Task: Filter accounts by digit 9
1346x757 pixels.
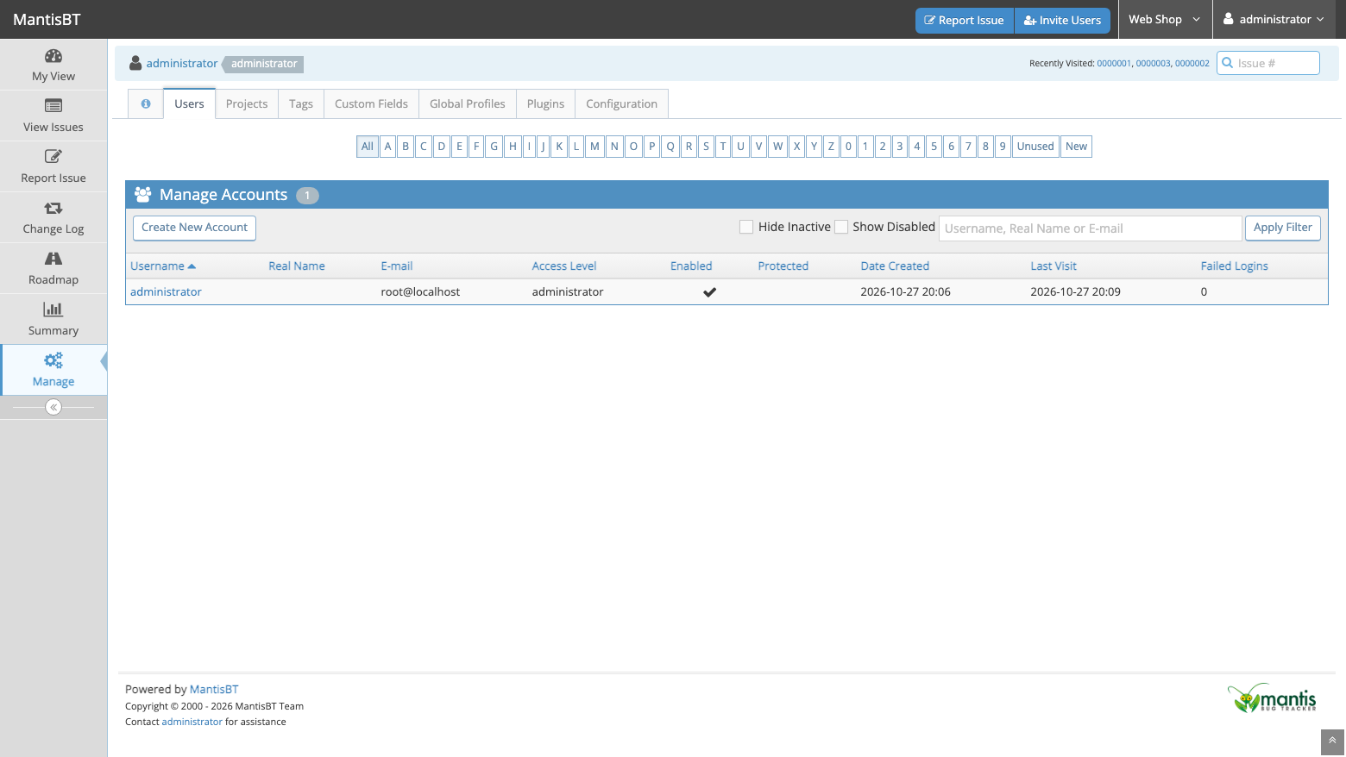Action: coord(1003,147)
